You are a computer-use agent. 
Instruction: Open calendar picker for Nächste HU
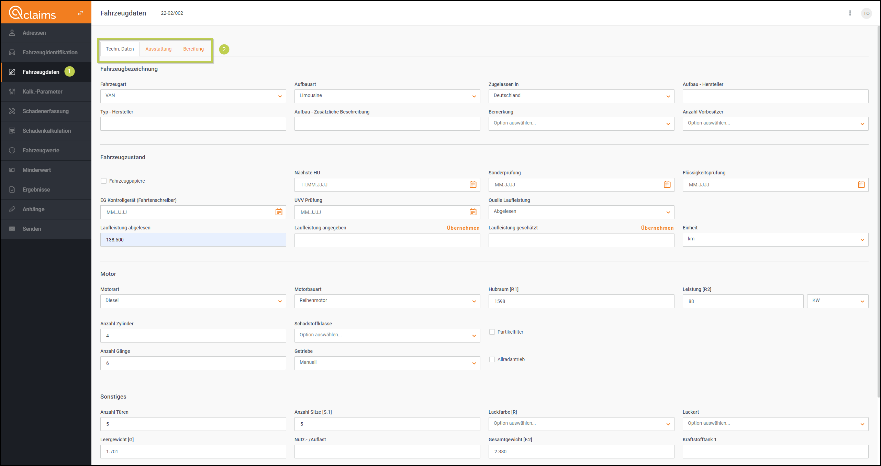[x=473, y=185]
